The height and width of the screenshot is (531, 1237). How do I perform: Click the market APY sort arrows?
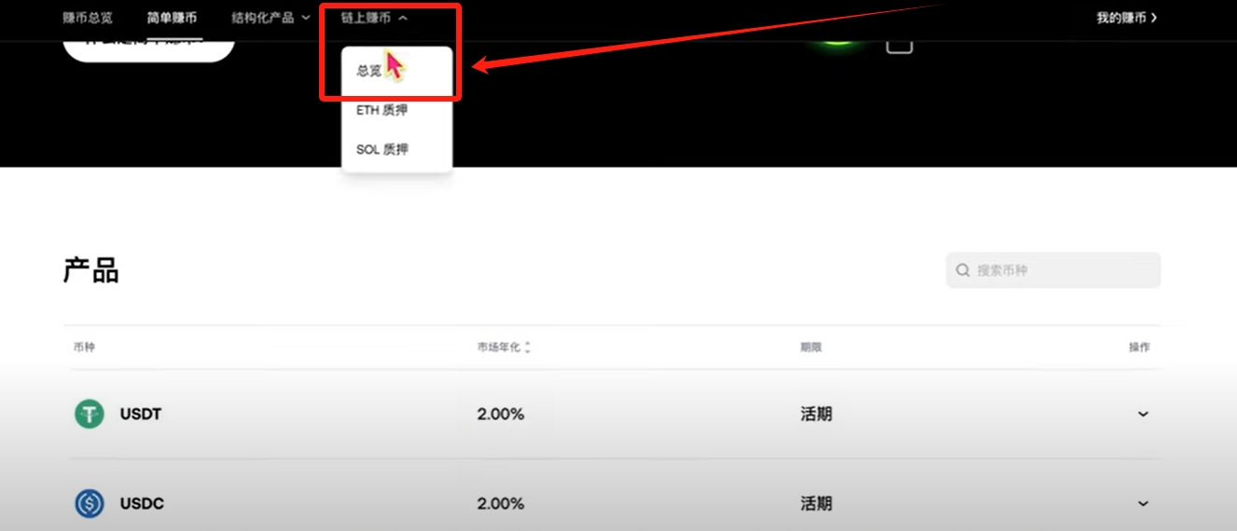(528, 347)
